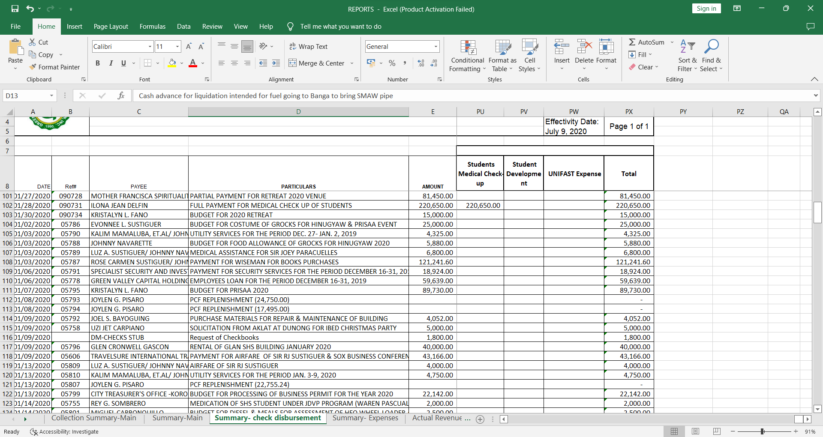Toggle Center horizontal alignment
Screen dimensions: 823x437
coord(234,63)
